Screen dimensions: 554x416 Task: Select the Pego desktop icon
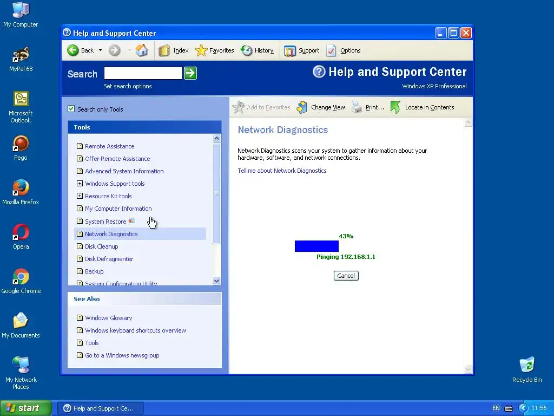coord(21,148)
